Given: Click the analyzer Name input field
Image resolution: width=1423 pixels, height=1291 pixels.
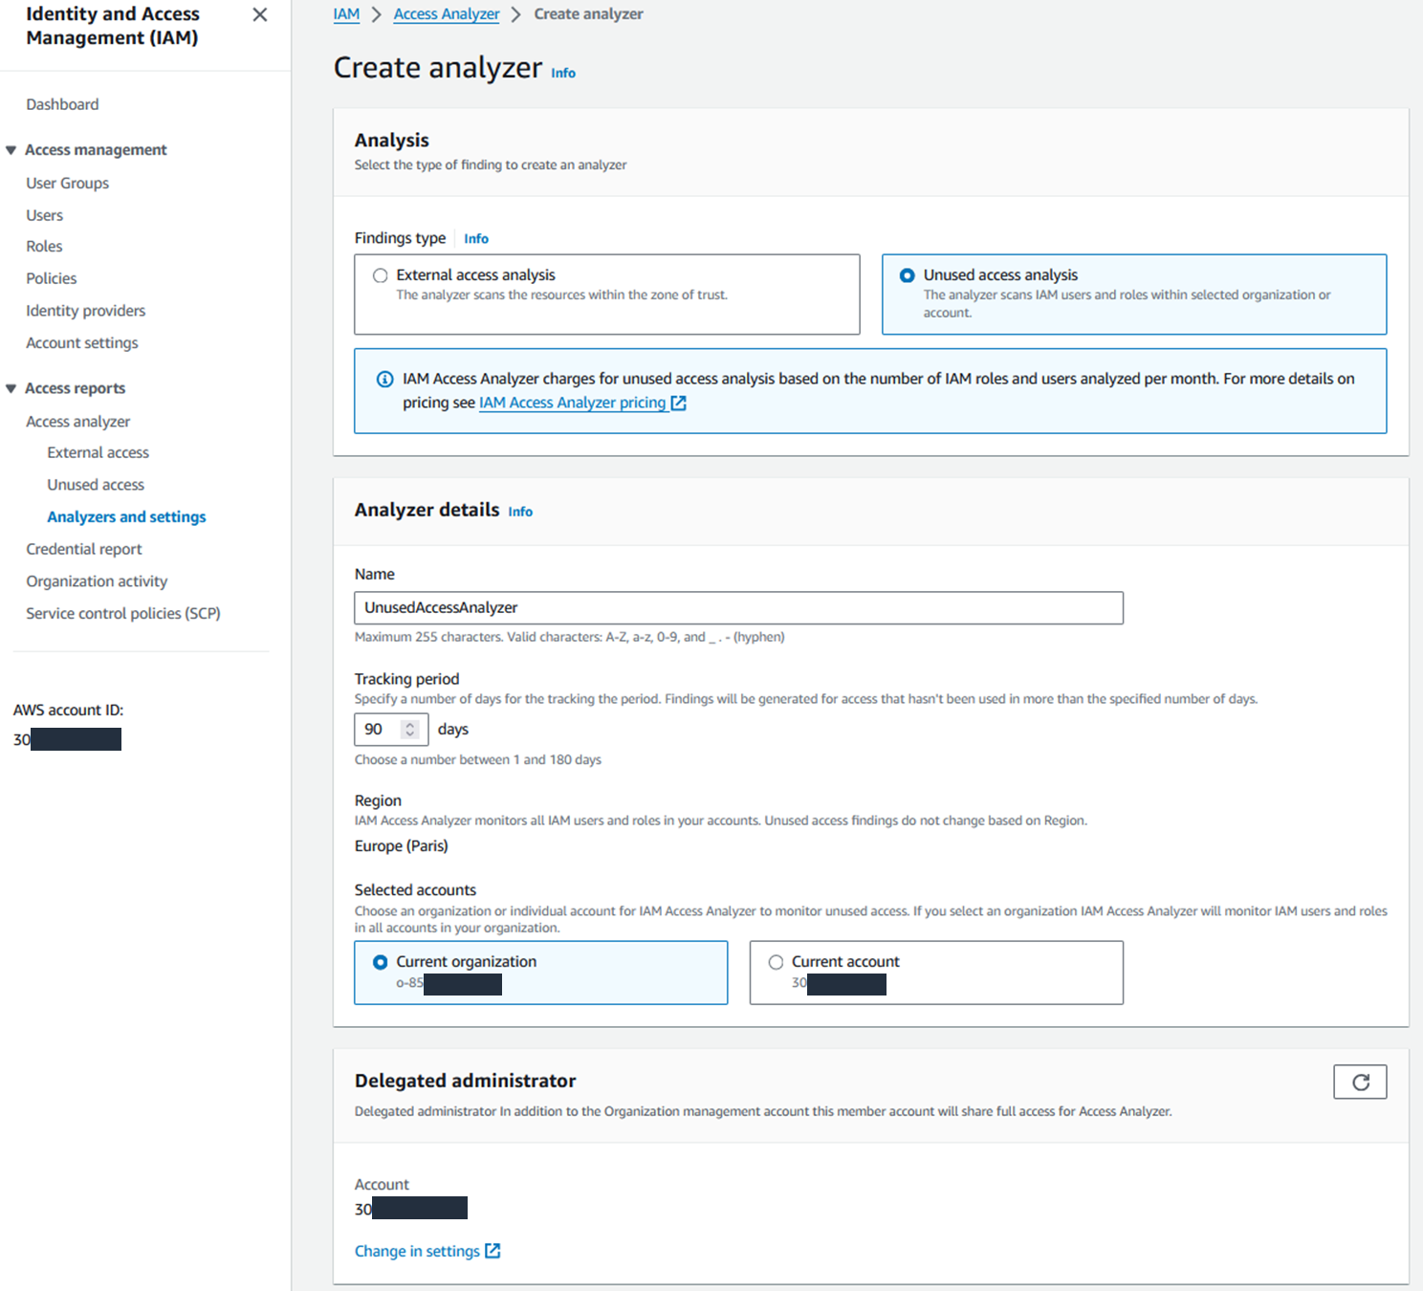Looking at the screenshot, I should 736,607.
